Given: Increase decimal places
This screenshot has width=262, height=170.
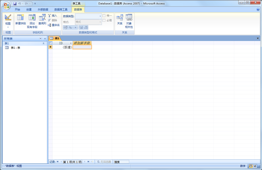Looking at the screenshot, I should coord(81,27).
